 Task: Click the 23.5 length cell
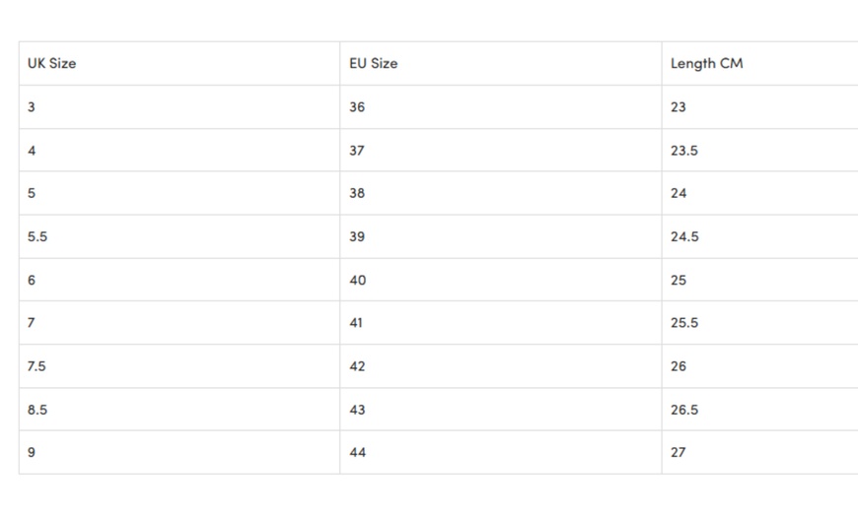coord(684,151)
